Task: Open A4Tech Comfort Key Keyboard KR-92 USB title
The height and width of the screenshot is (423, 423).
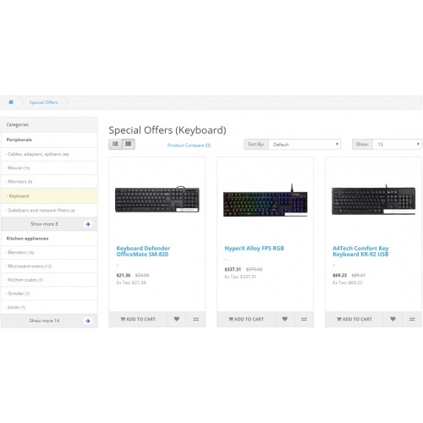Action: (360, 251)
